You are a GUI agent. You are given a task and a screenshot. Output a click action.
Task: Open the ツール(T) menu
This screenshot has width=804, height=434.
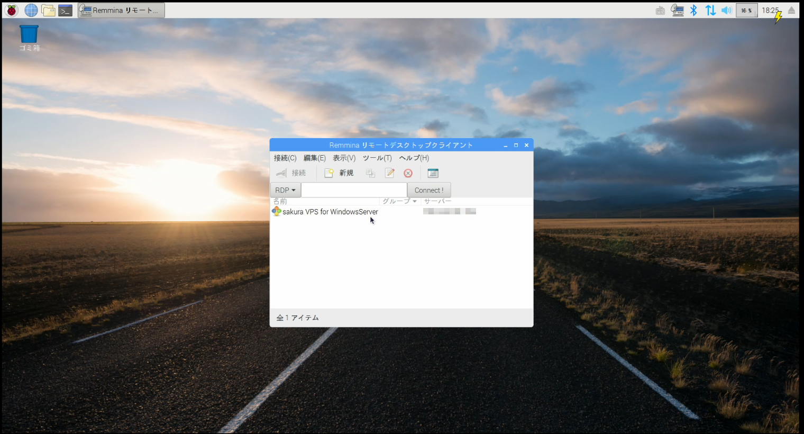377,158
